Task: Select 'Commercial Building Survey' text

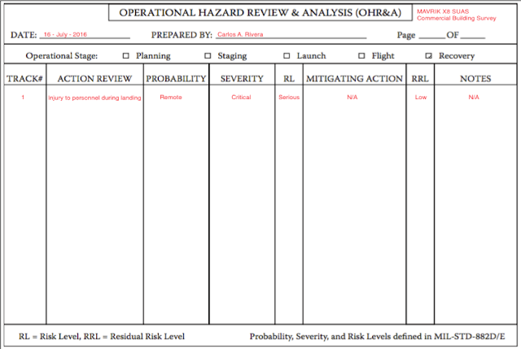Action: point(457,18)
